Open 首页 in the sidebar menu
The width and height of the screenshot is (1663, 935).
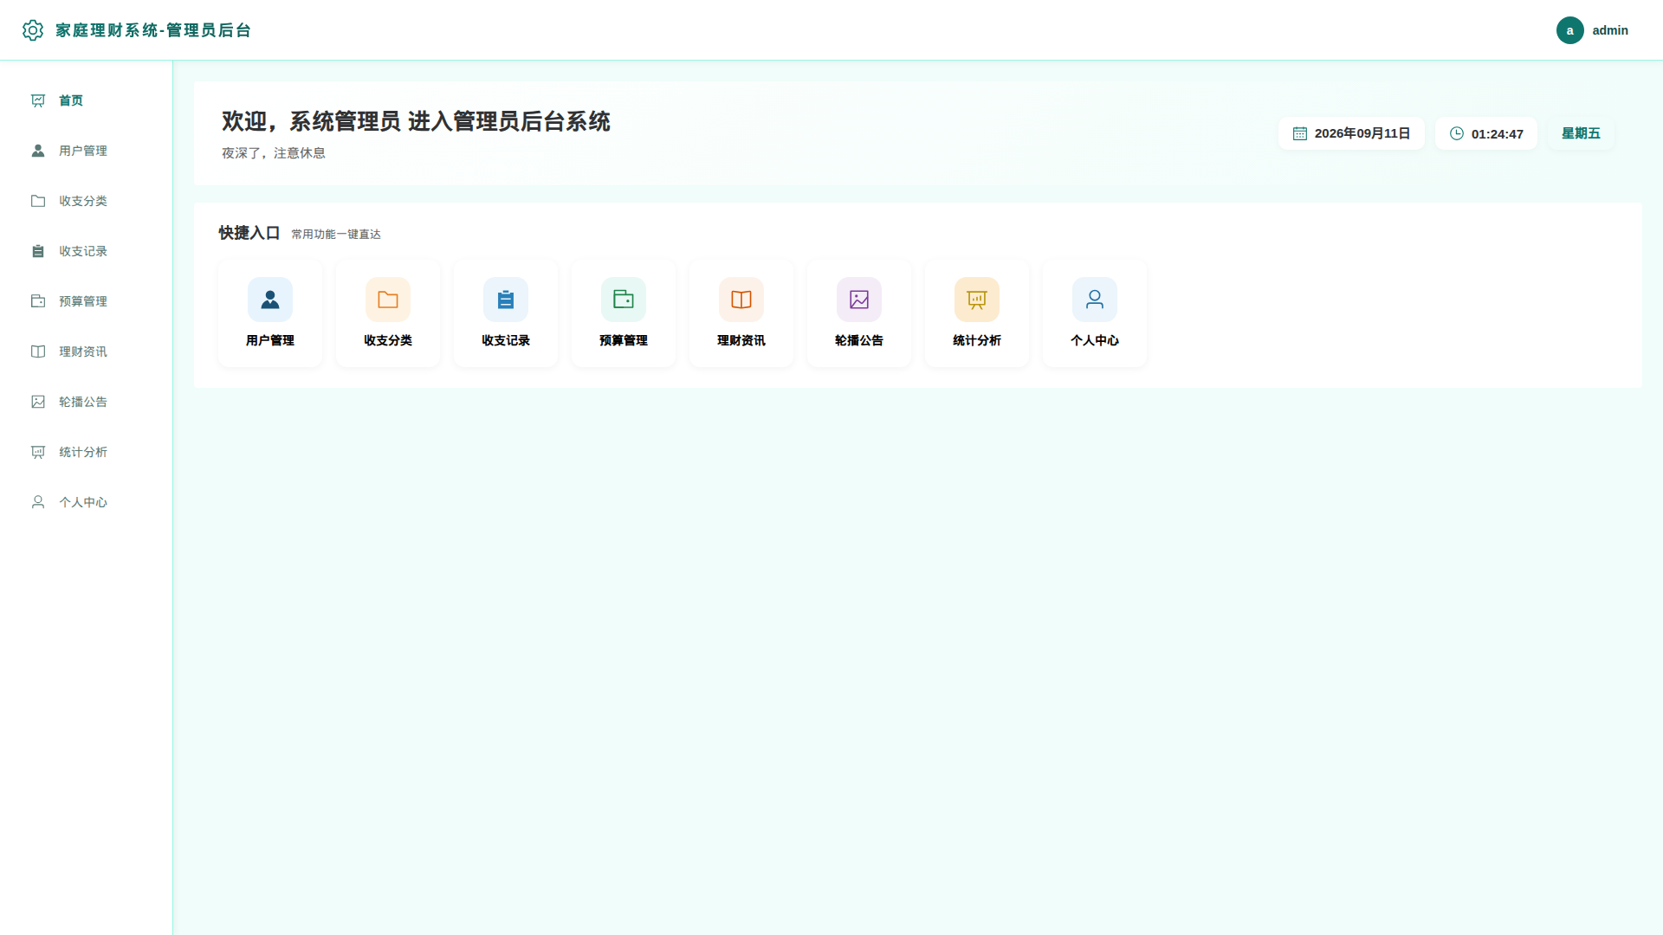(71, 100)
